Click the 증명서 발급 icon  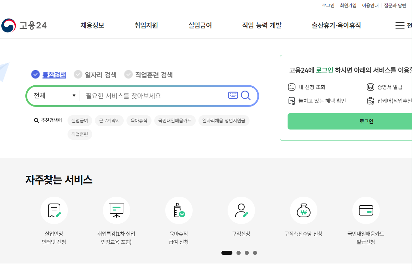pos(371,87)
